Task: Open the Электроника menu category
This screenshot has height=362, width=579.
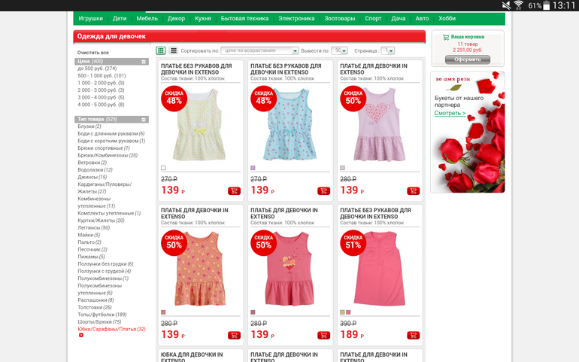Action: click(296, 19)
